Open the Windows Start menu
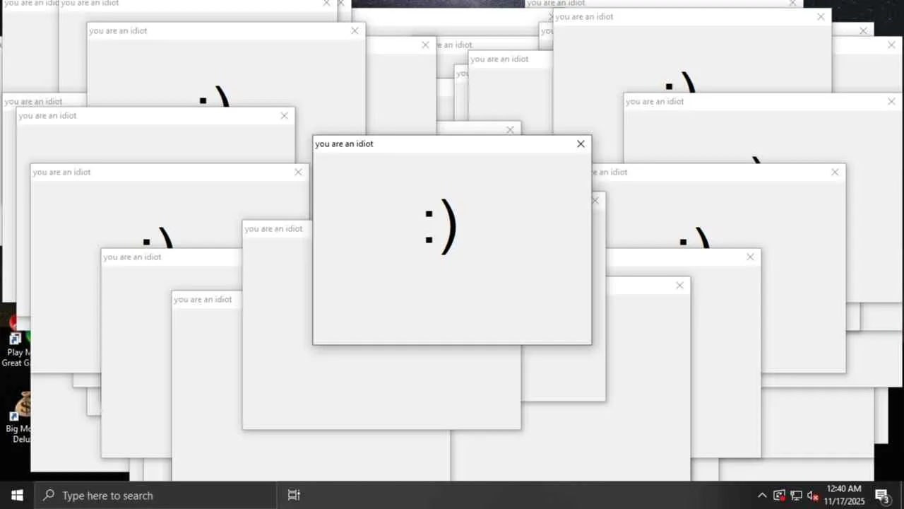Image resolution: width=904 pixels, height=509 pixels. coord(17,495)
